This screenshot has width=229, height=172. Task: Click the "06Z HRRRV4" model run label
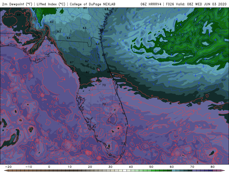coord(151,4)
